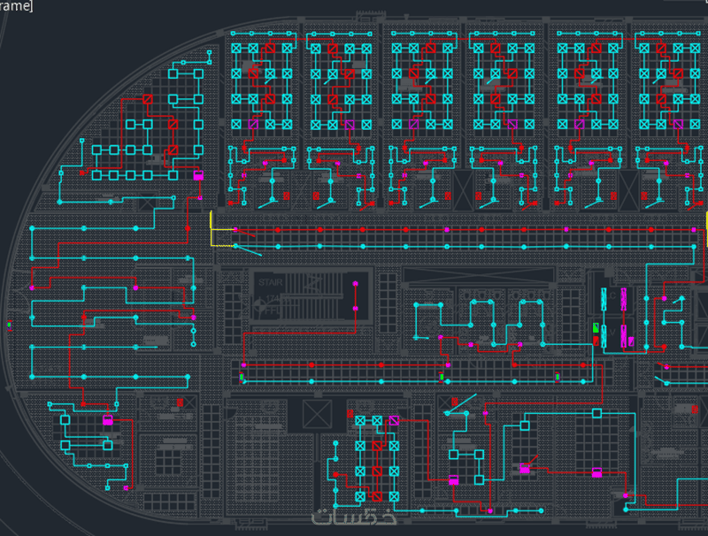The height and width of the screenshot is (536, 708).
Task: Pick the green marker at lower corridor's left end
Action: [242, 377]
